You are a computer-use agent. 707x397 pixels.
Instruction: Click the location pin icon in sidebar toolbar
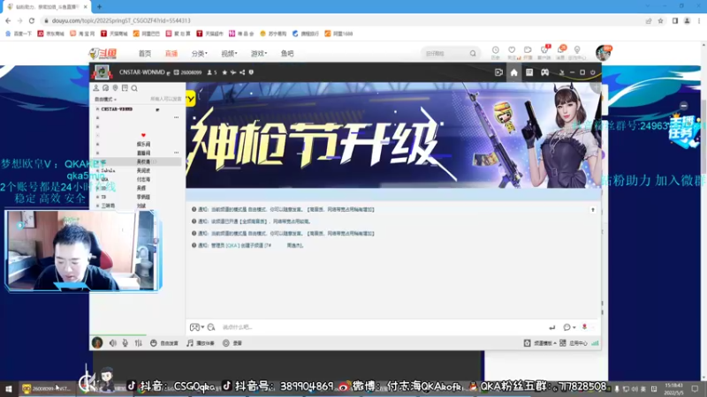[115, 88]
